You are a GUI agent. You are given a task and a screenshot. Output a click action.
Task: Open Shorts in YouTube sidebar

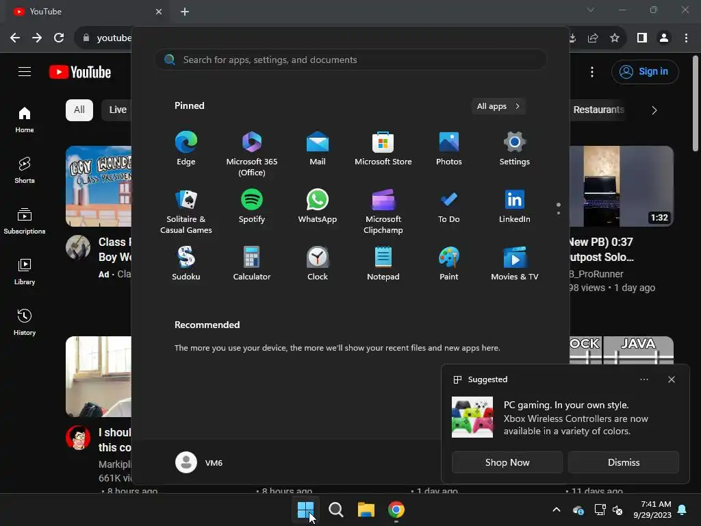[25, 171]
